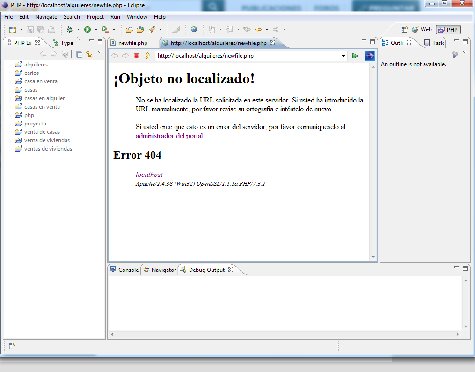The height and width of the screenshot is (372, 475).
Task: Open the Window menu
Action: 137,17
